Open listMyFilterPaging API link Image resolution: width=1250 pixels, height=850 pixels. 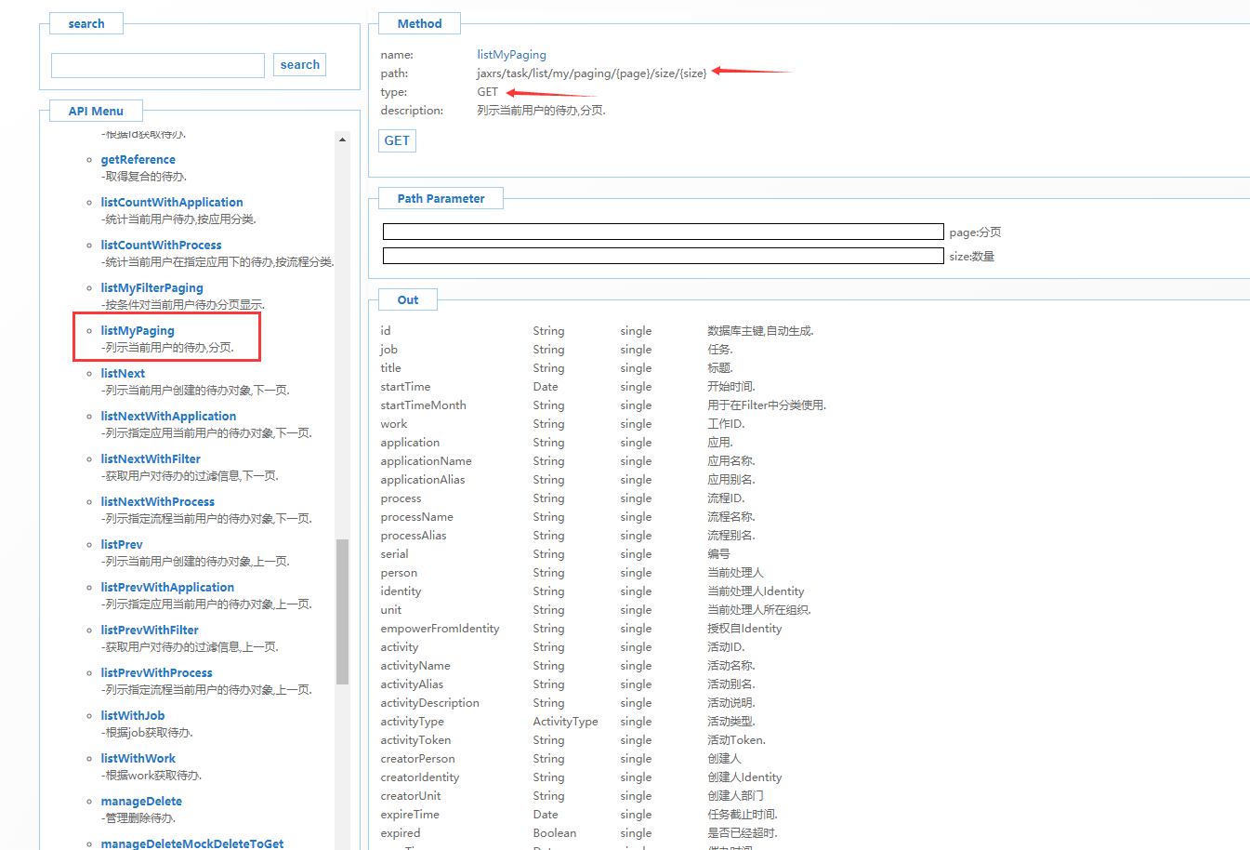coord(151,288)
